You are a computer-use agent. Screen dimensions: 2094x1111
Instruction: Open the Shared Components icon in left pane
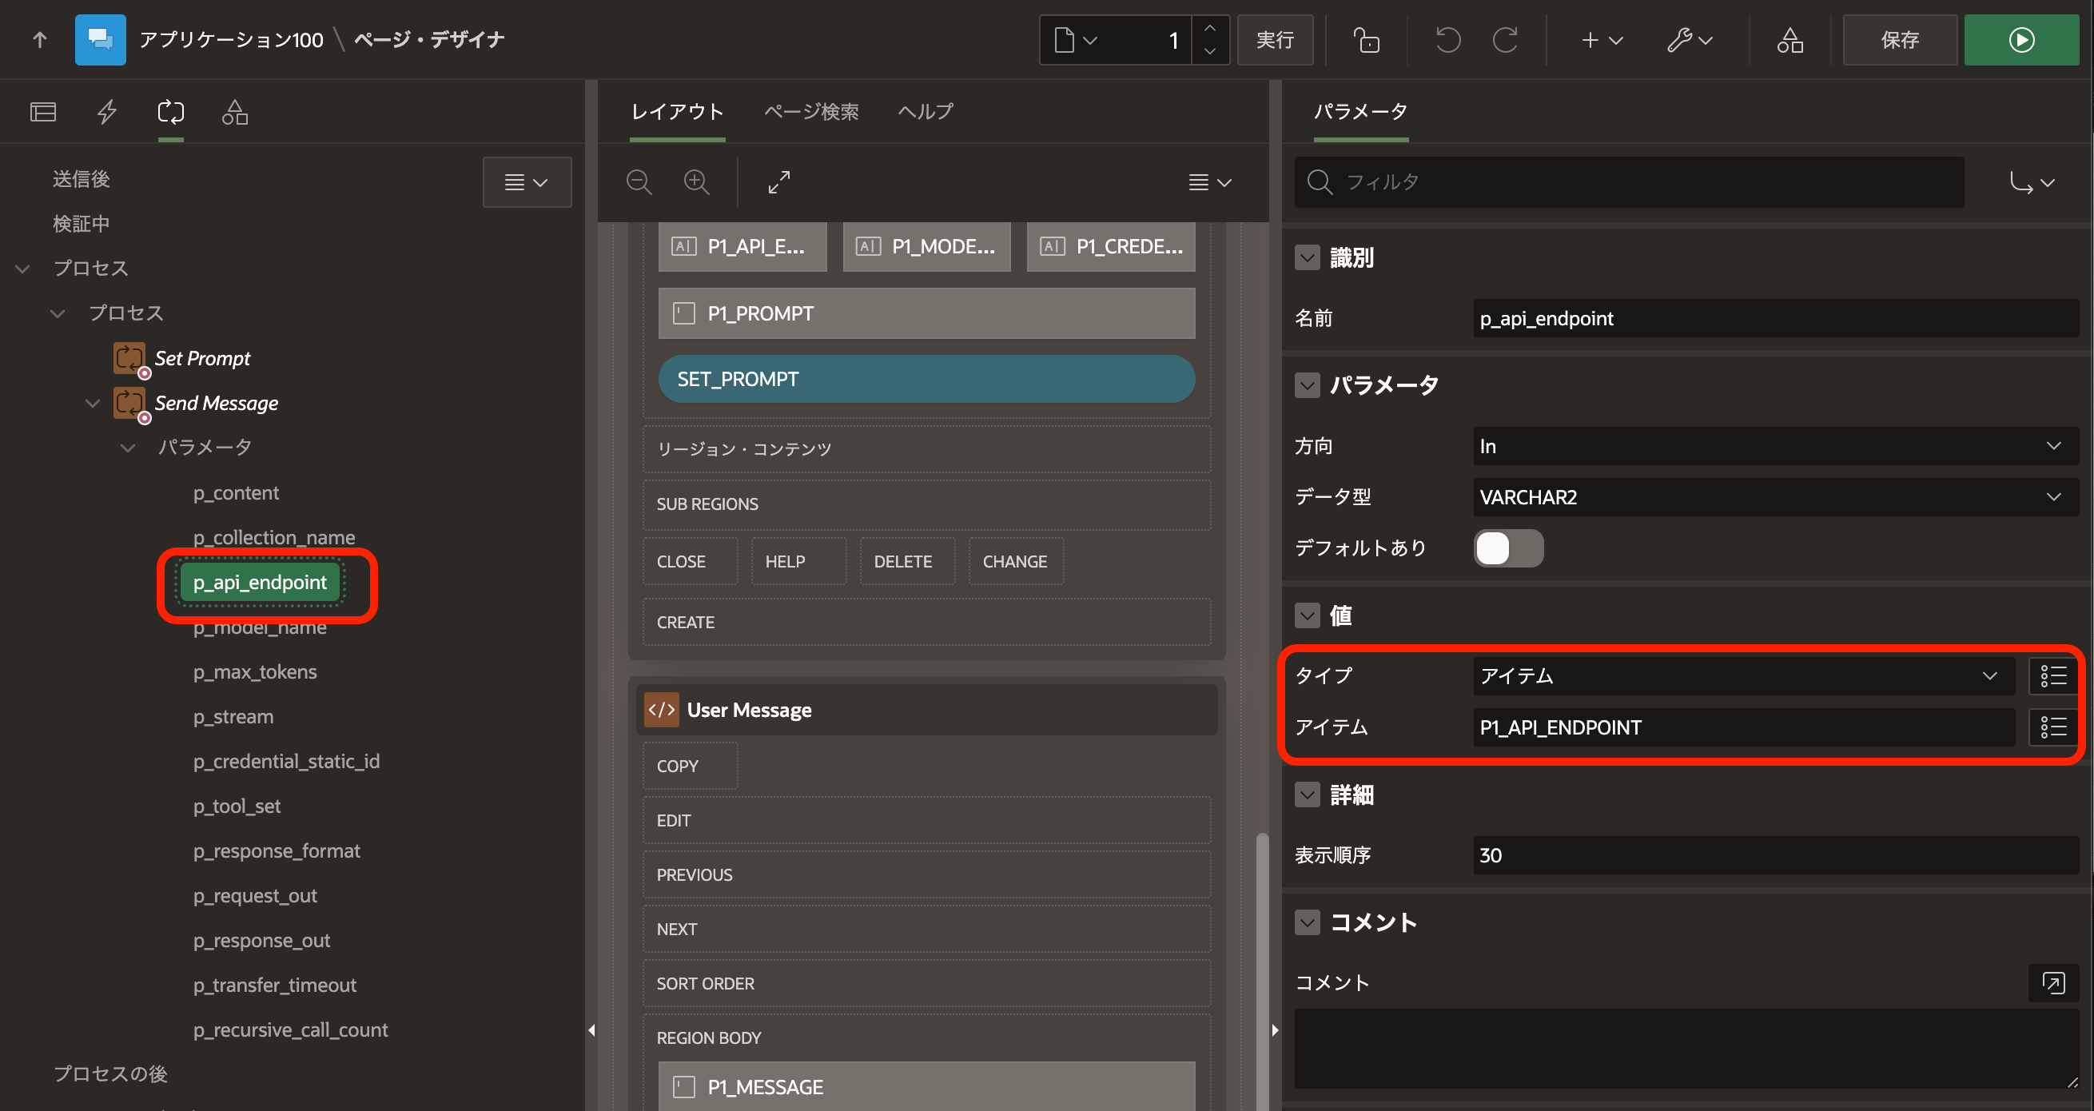click(x=235, y=111)
